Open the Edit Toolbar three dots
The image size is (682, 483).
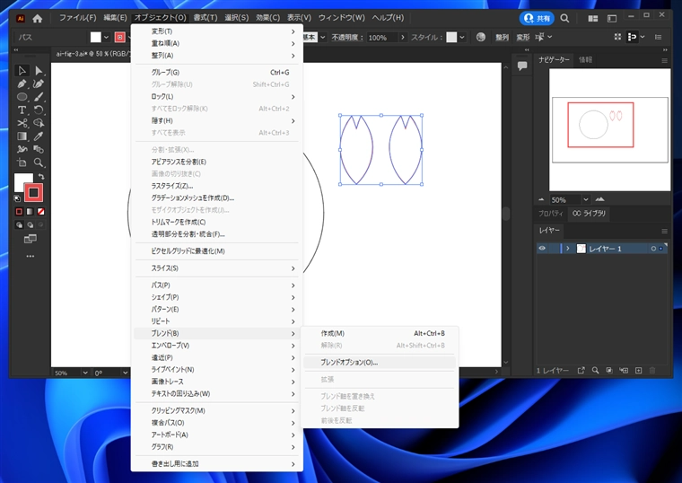(30, 256)
